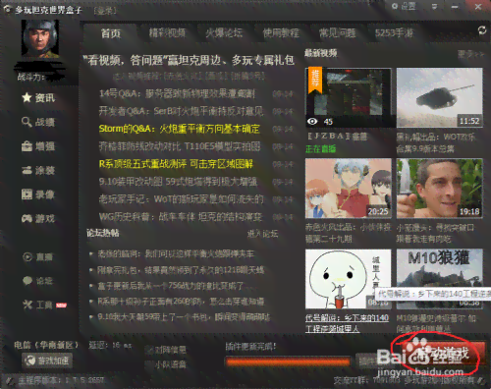Open the 工具 tools section with NEW badge
This screenshot has width=491, height=389.
click(44, 305)
